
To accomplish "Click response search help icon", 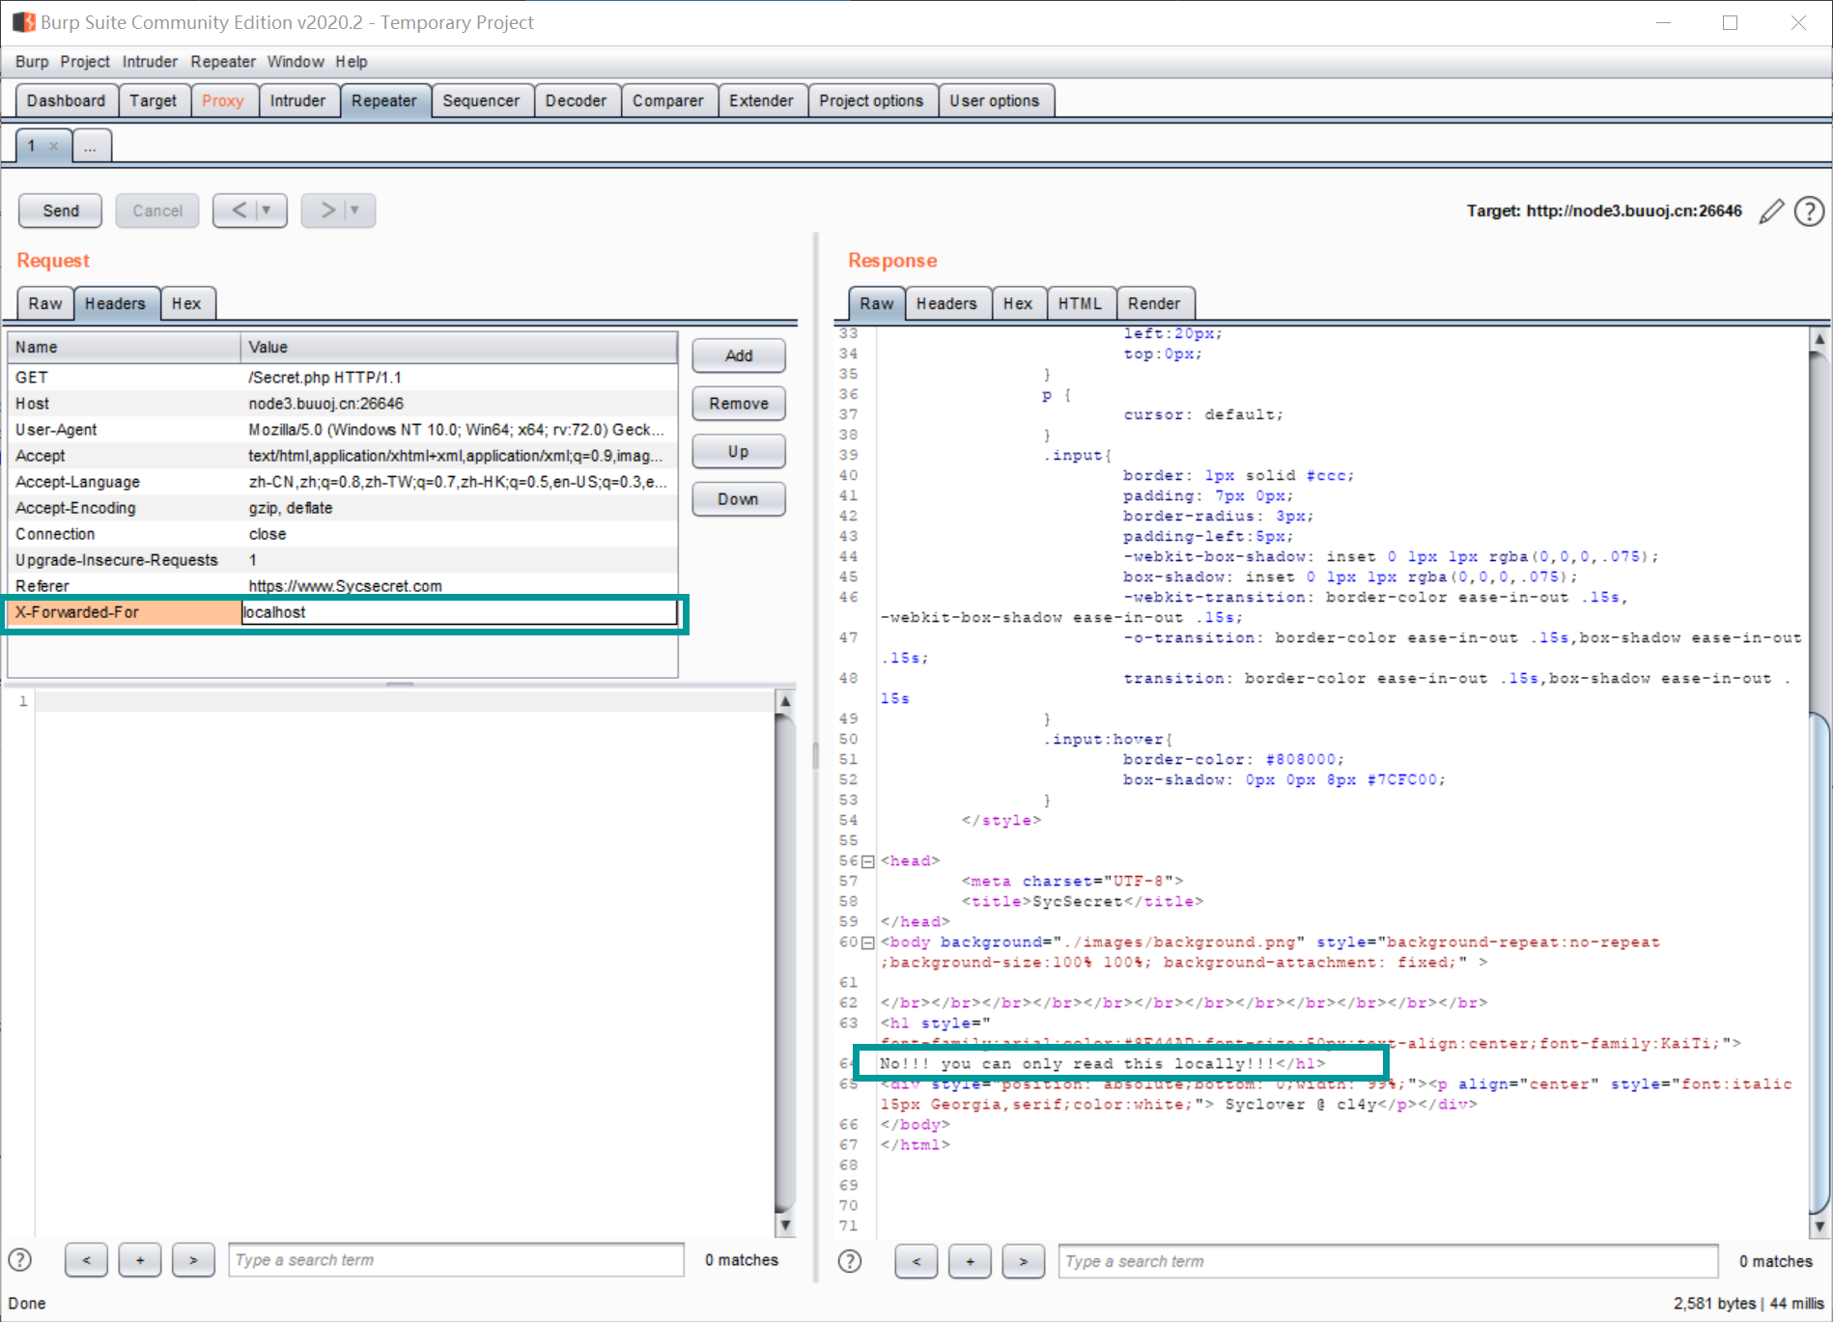I will pos(850,1261).
